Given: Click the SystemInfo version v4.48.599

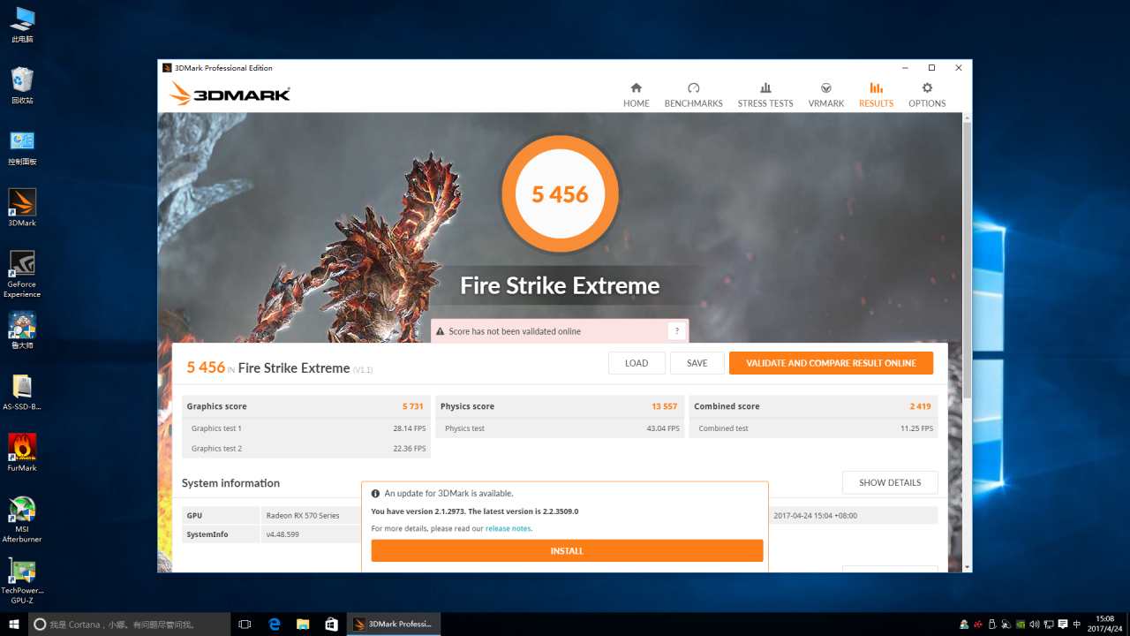Looking at the screenshot, I should pyautogui.click(x=282, y=534).
